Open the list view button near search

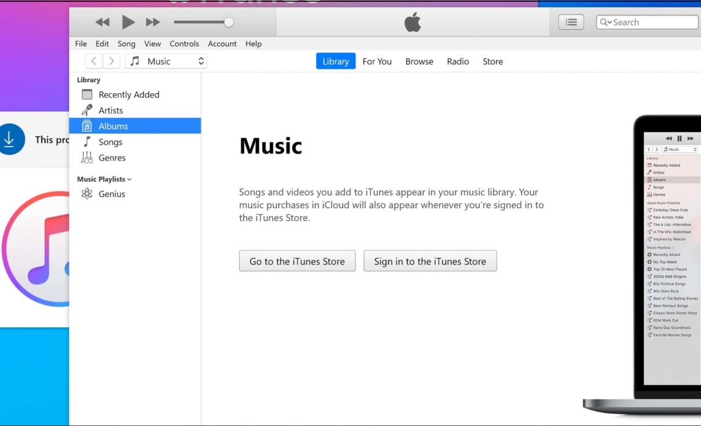(x=571, y=22)
